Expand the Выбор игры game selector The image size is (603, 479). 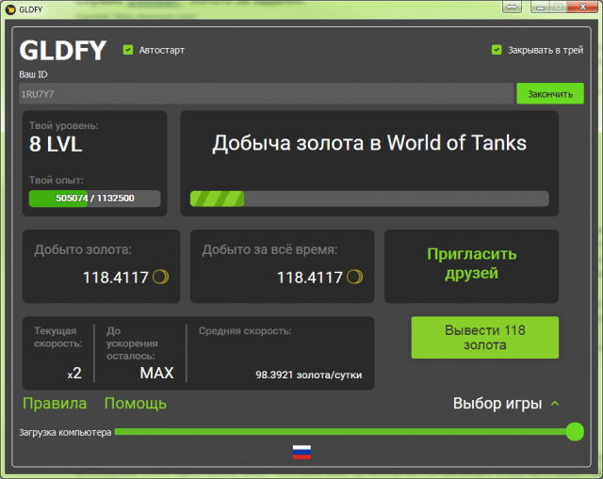point(506,404)
